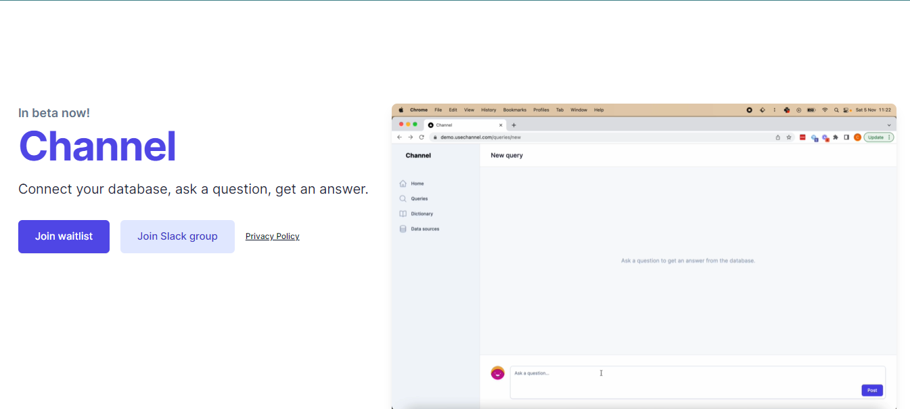This screenshot has height=409, width=910.
Task: Close the Channel browser tab
Action: (x=501, y=125)
